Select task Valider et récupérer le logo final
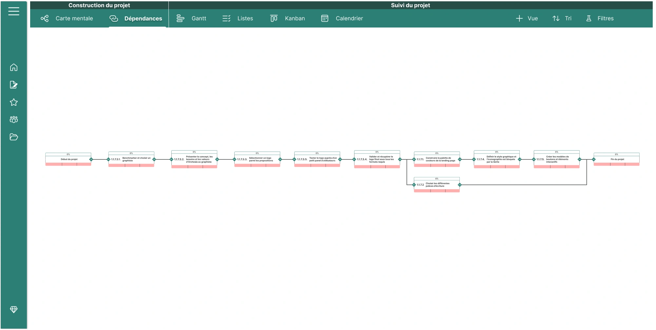656x330 pixels. click(377, 159)
